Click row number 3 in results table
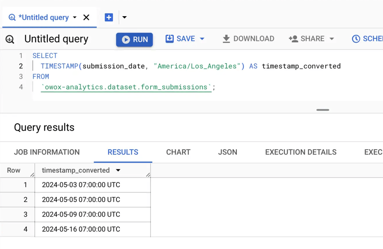The height and width of the screenshot is (249, 383). (x=26, y=215)
